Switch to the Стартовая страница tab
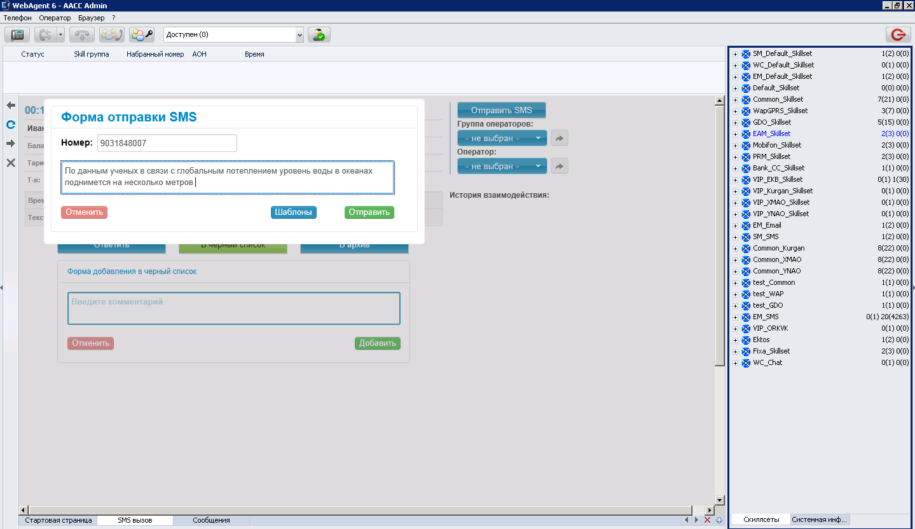Image resolution: width=915 pixels, height=529 pixels. click(58, 520)
